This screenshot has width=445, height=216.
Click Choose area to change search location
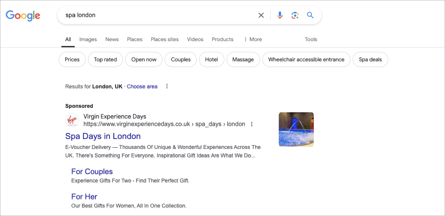[142, 86]
